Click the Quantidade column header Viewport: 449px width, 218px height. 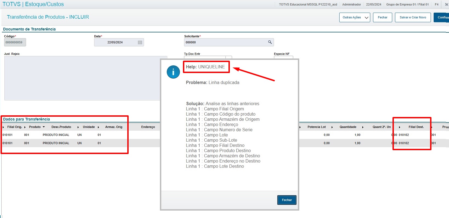(348, 127)
